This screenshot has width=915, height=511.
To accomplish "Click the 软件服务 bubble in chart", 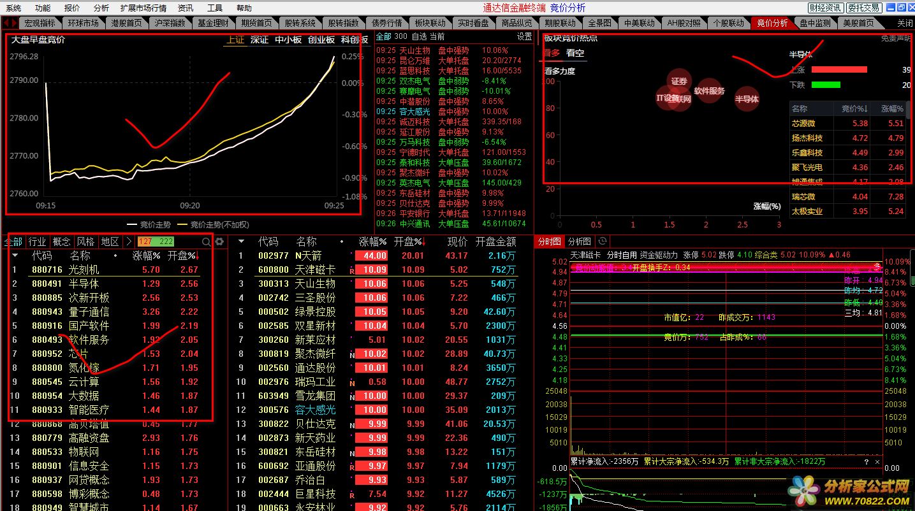I will 710,91.
